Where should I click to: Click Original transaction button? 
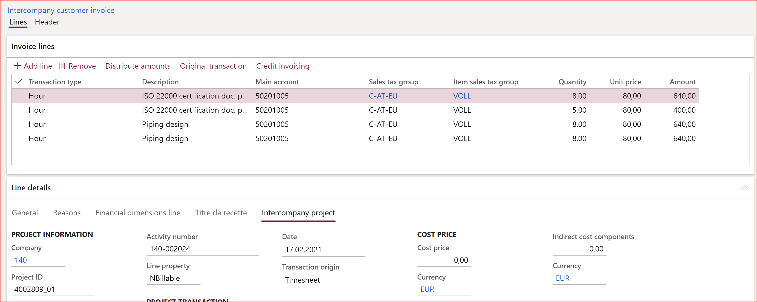213,66
